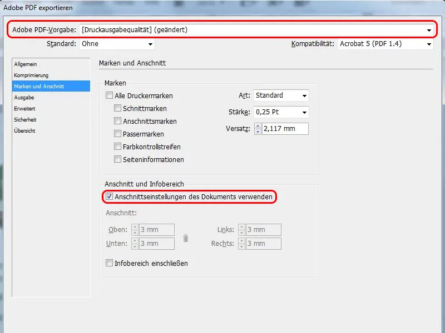This screenshot has height=333, width=445.
Task: Enable Alle Druckermarken checkbox
Action: coord(109,95)
